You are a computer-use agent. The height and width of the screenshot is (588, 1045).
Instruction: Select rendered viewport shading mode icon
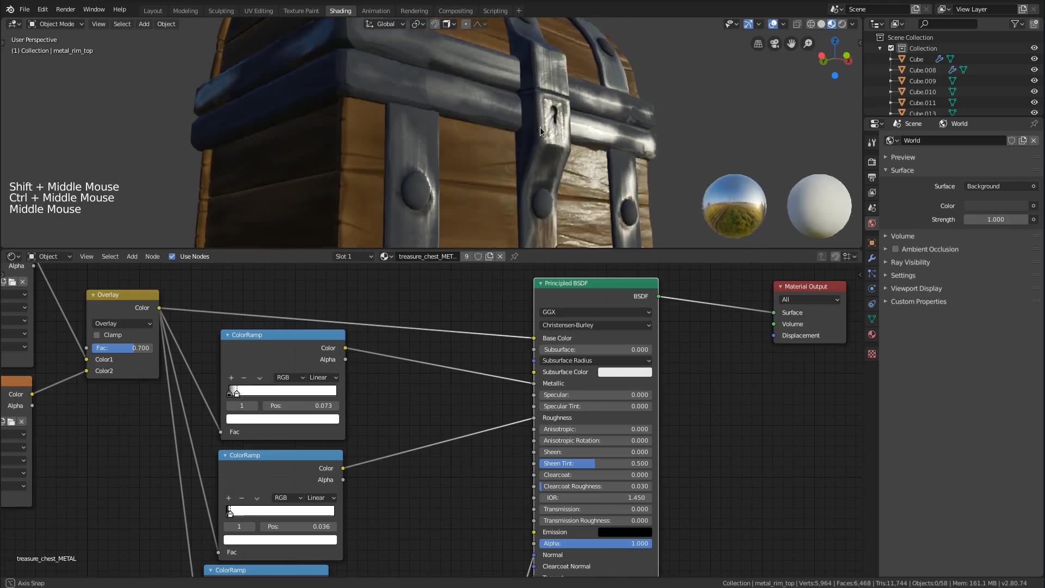point(842,24)
